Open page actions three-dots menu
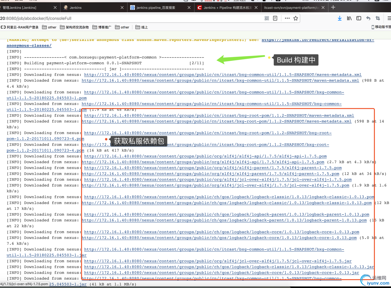 point(287,18)
